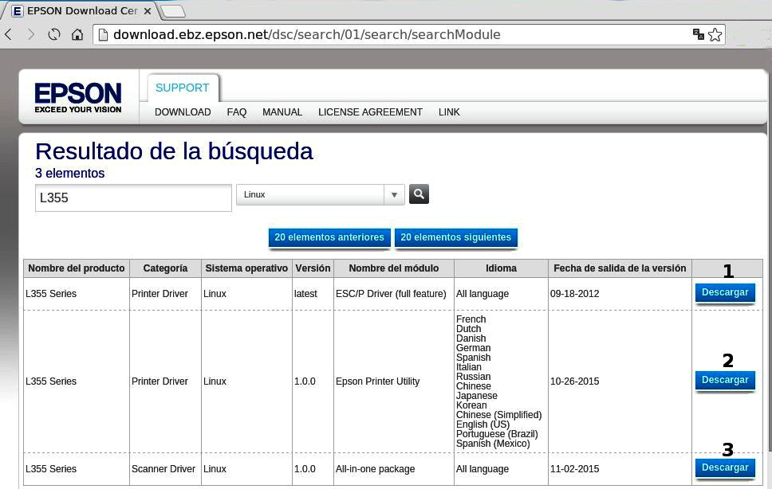The image size is (772, 489).
Task: Click the date 10-26-2015
Action: click(x=574, y=381)
